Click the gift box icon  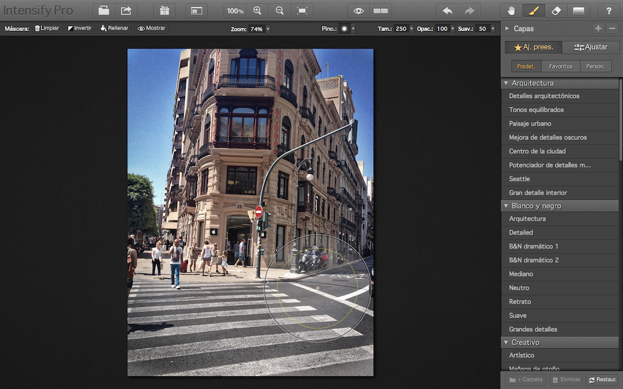coord(164,11)
